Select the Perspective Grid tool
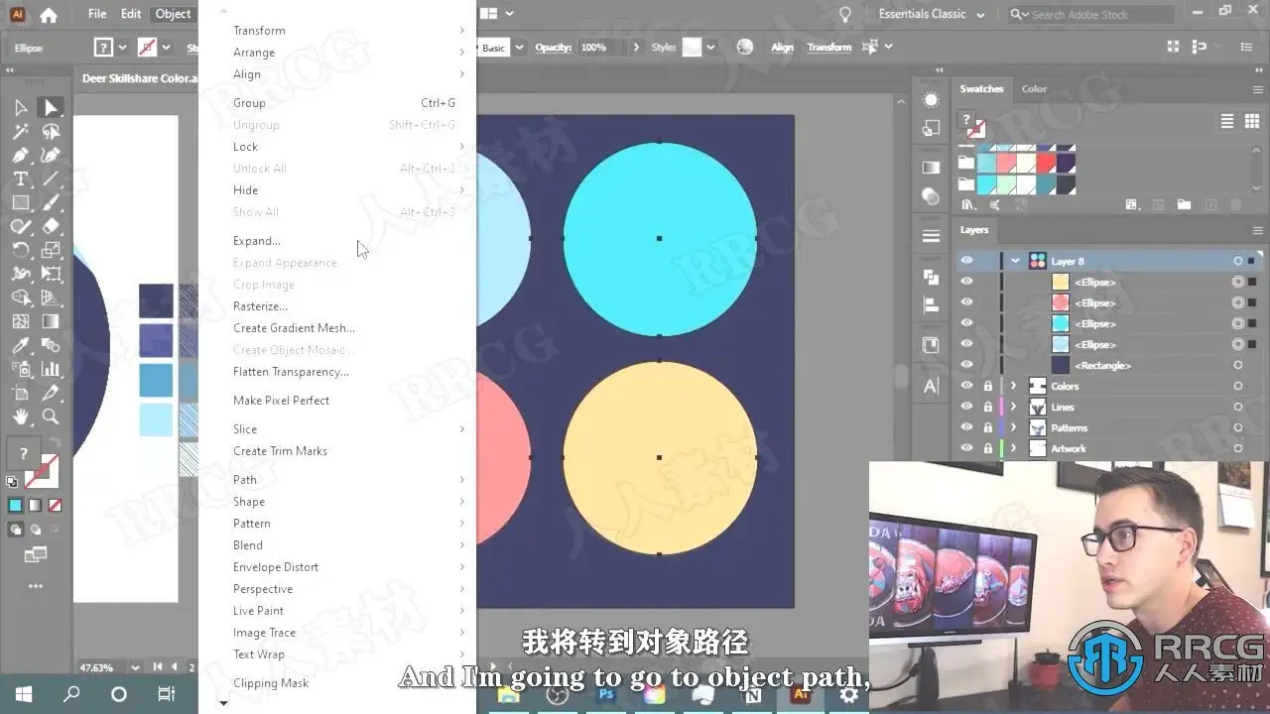This screenshot has height=714, width=1270. tap(51, 297)
